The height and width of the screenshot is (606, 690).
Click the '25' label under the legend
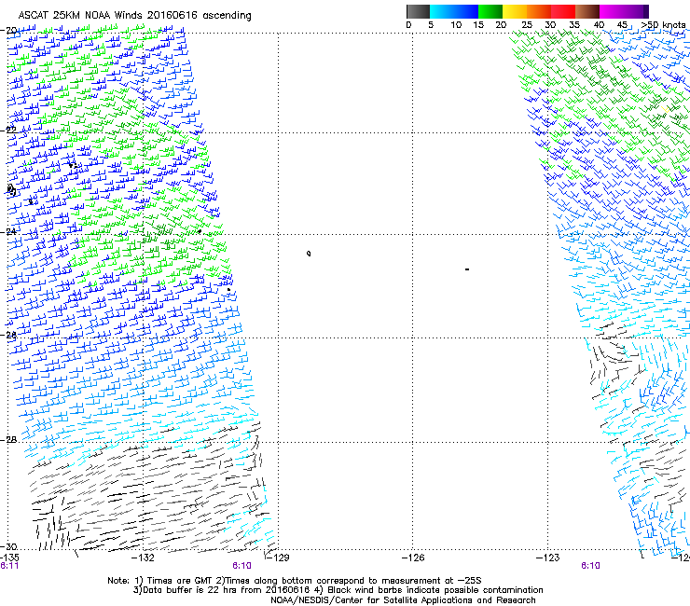tap(527, 25)
